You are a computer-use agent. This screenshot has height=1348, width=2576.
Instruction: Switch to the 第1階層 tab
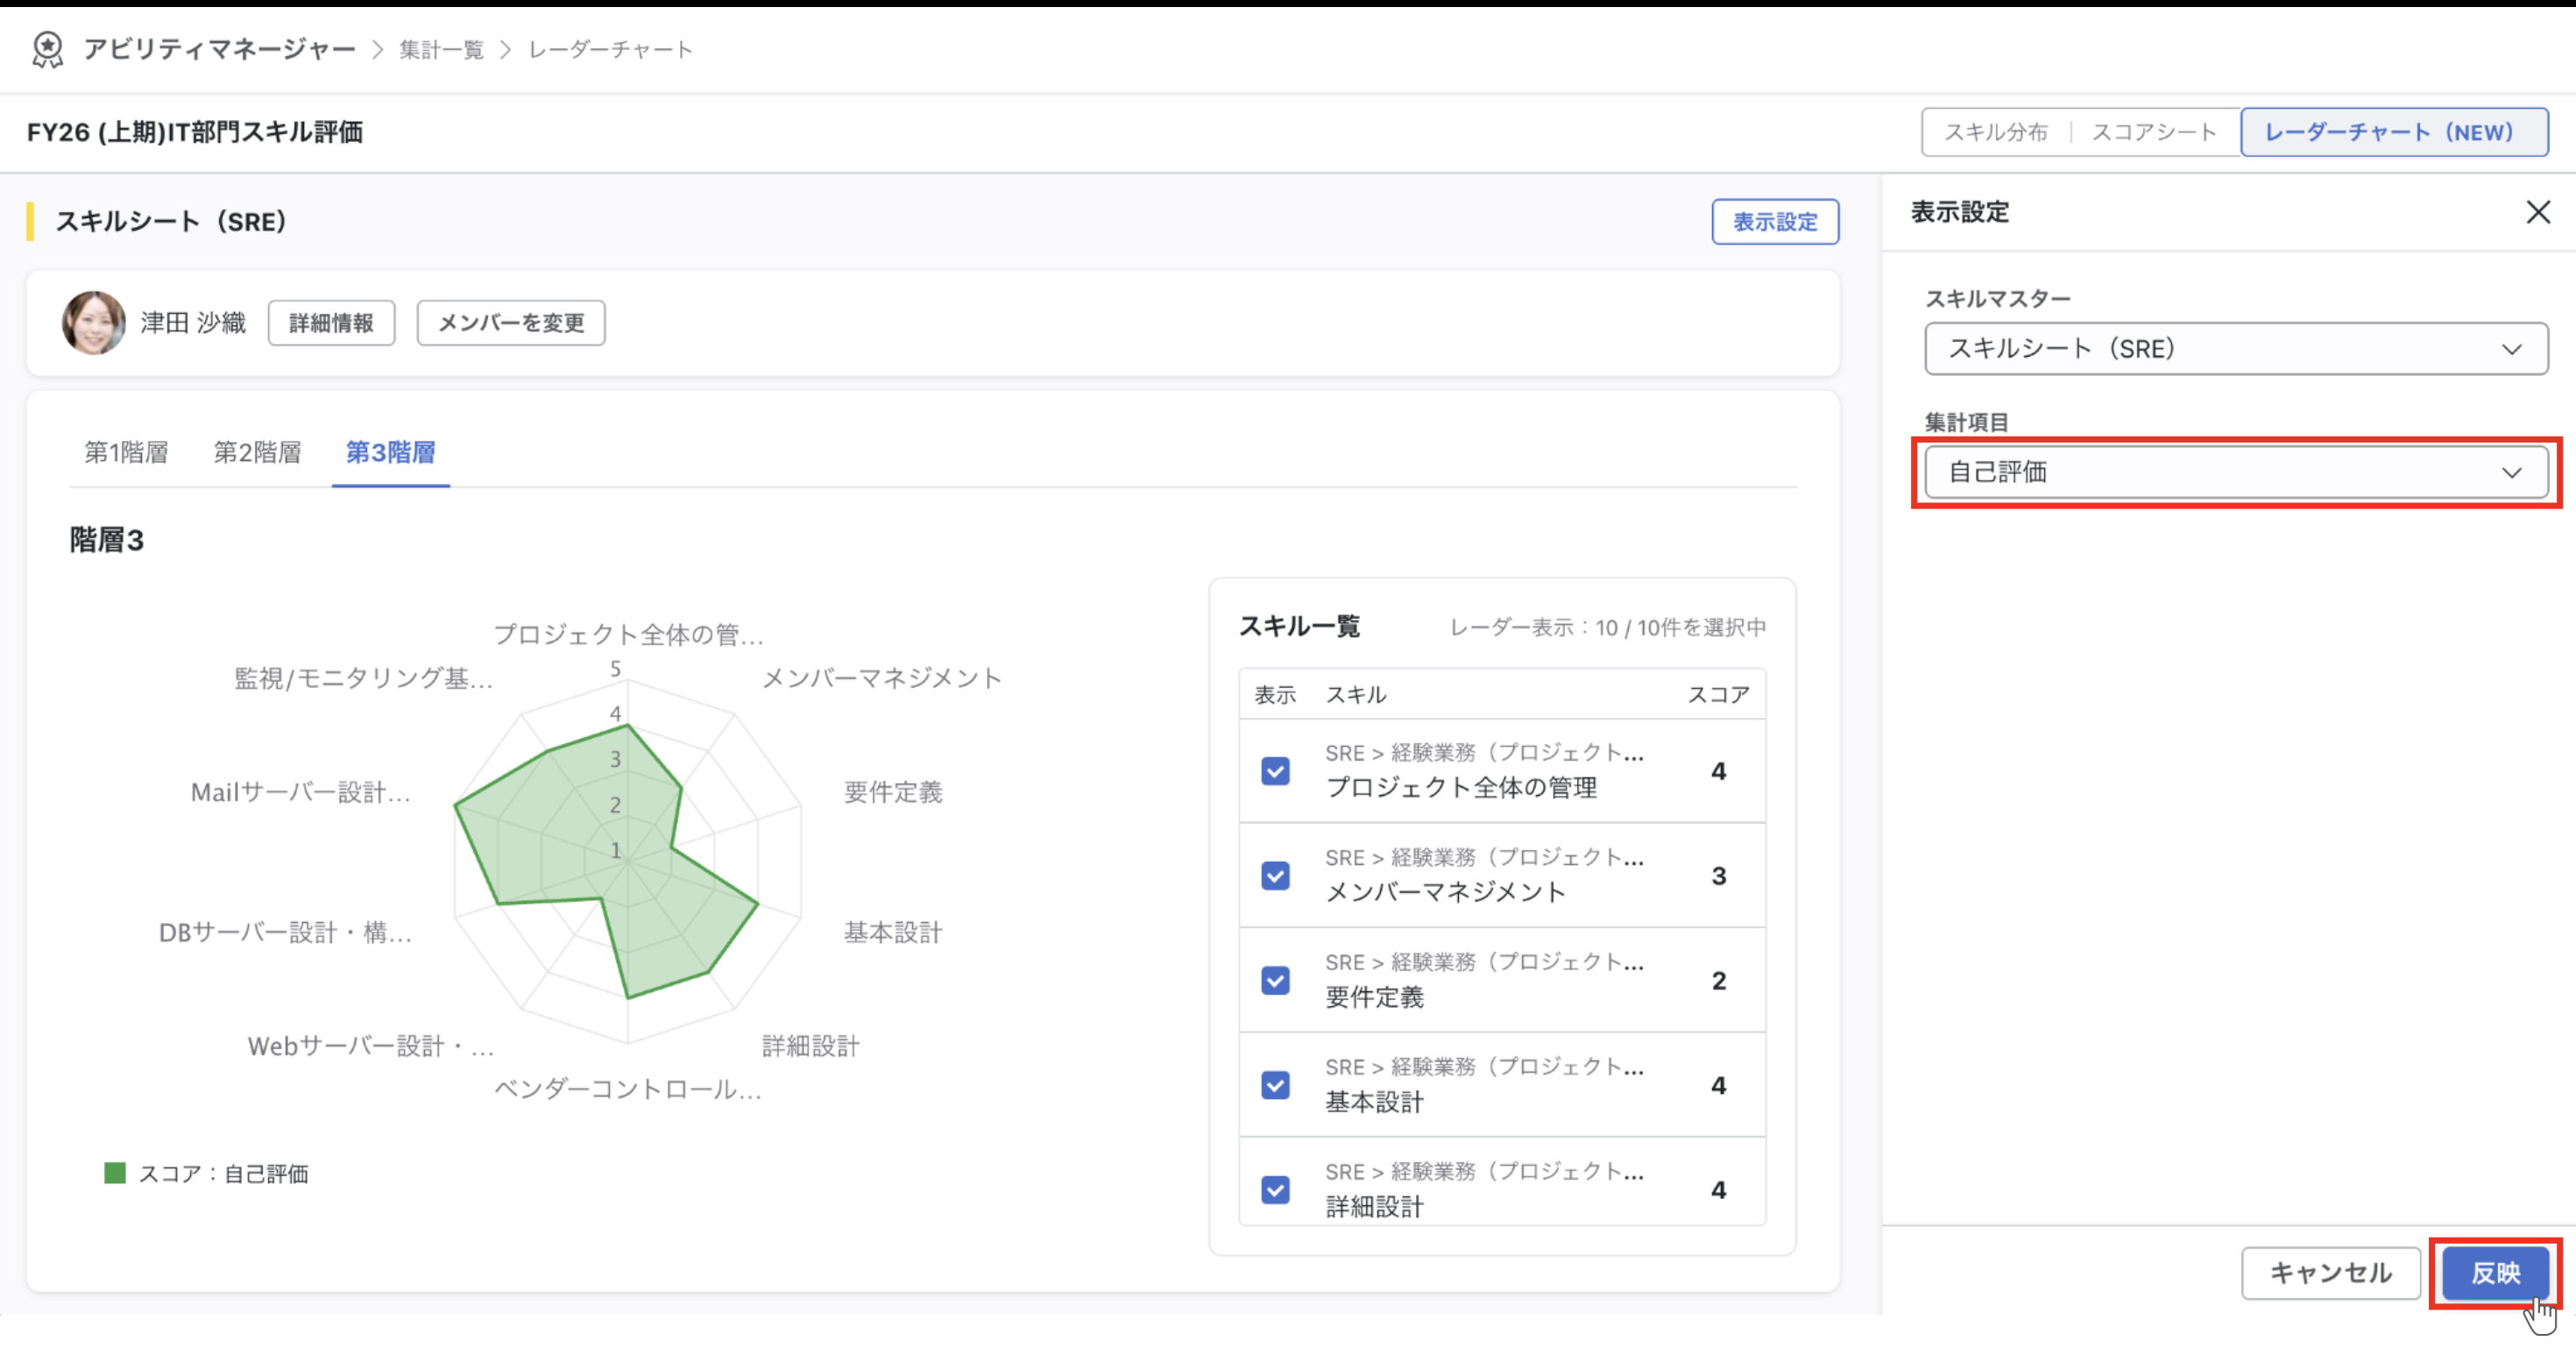pyautogui.click(x=126, y=453)
